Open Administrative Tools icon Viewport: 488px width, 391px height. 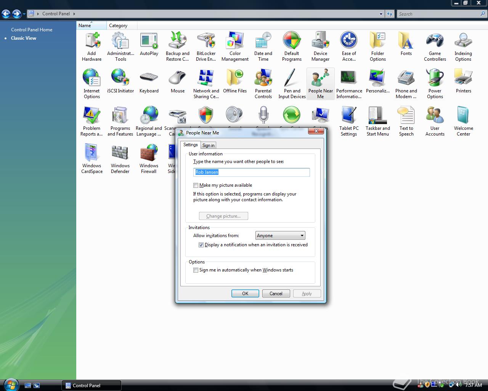coord(120,47)
